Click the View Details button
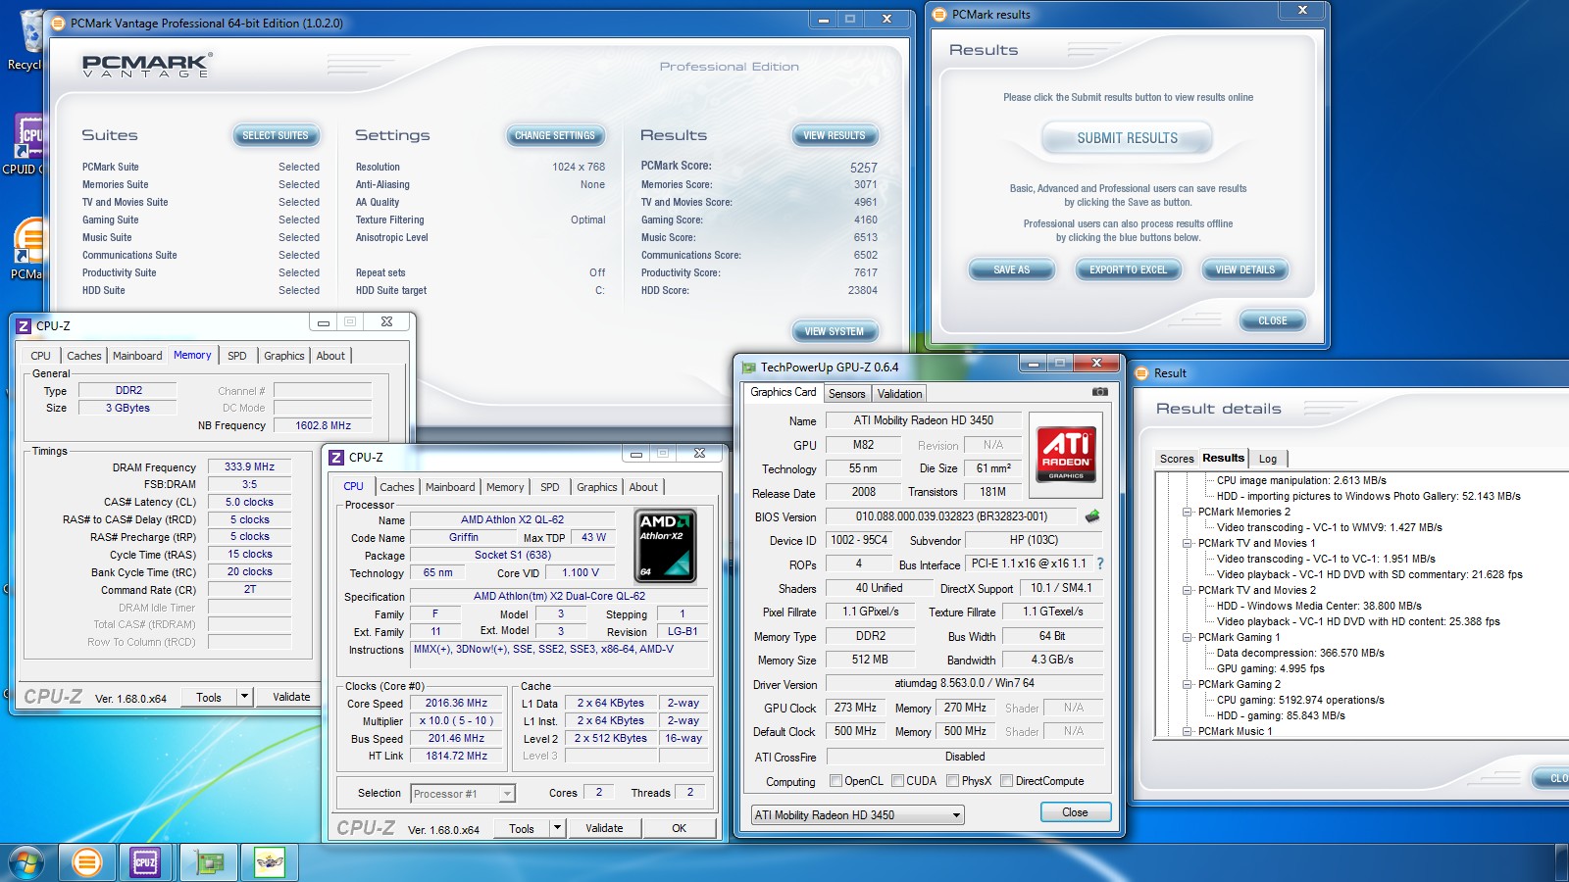The width and height of the screenshot is (1569, 882). (1245, 270)
